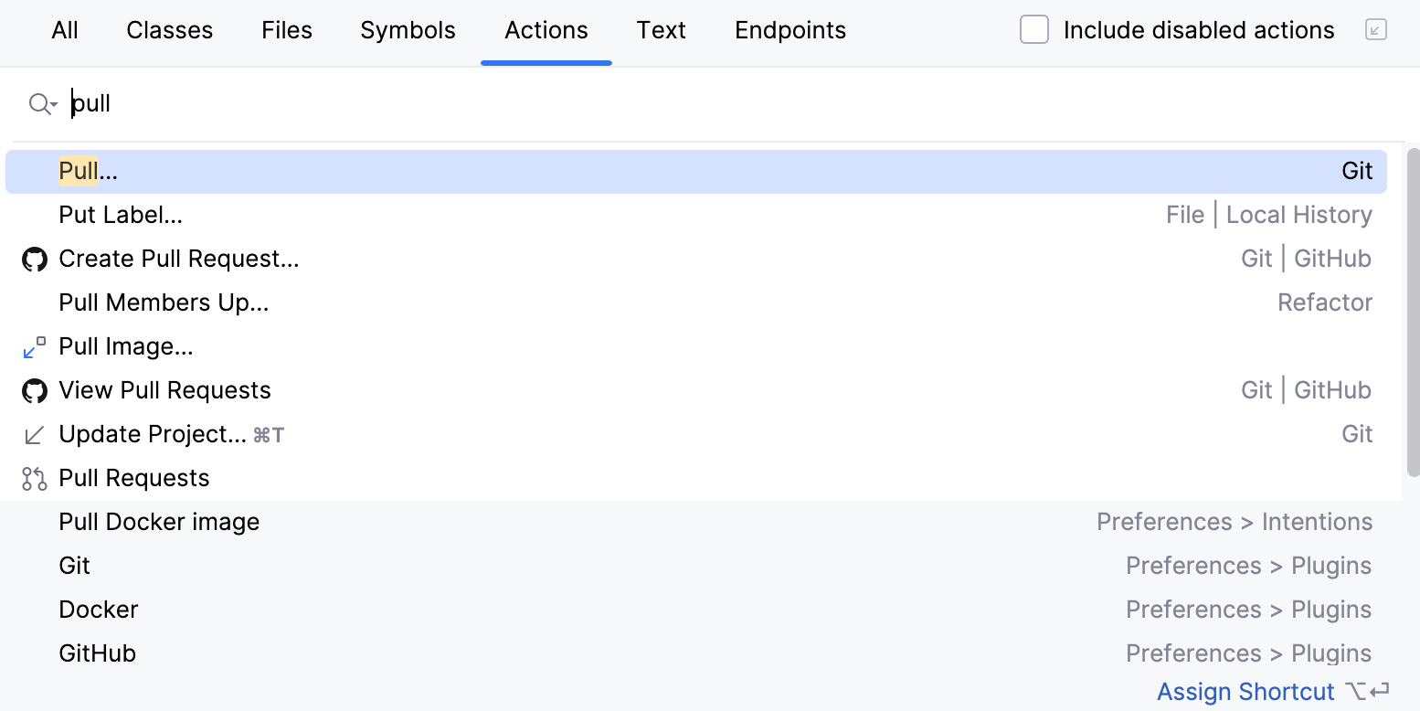The image size is (1420, 711).
Task: Switch to the Classes tab
Action: pyautogui.click(x=169, y=30)
